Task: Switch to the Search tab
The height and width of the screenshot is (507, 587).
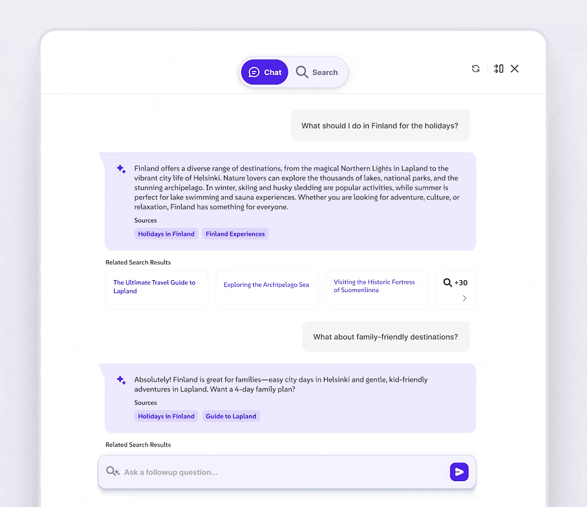Action: pyautogui.click(x=317, y=72)
